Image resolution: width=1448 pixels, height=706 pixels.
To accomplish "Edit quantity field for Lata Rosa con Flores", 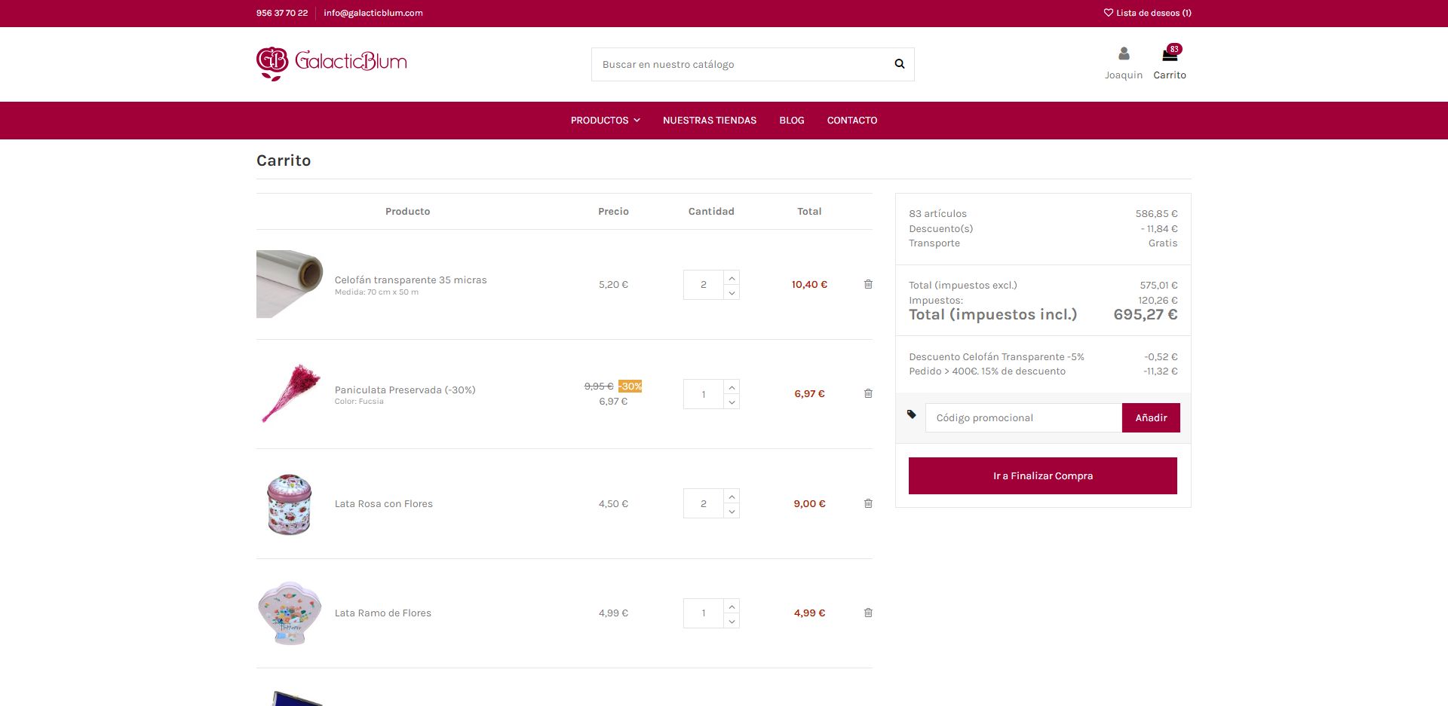I will (x=704, y=503).
